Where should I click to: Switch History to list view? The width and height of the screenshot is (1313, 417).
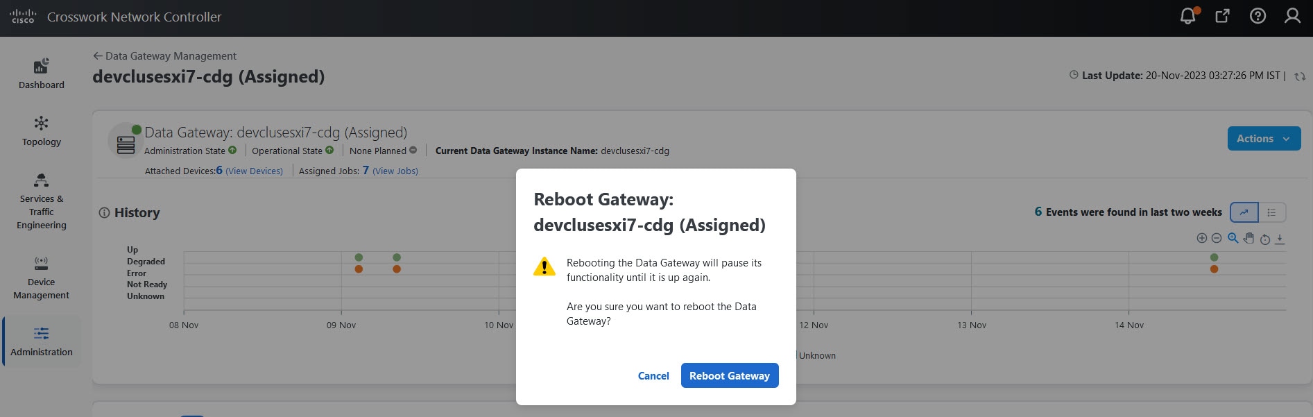[1272, 212]
